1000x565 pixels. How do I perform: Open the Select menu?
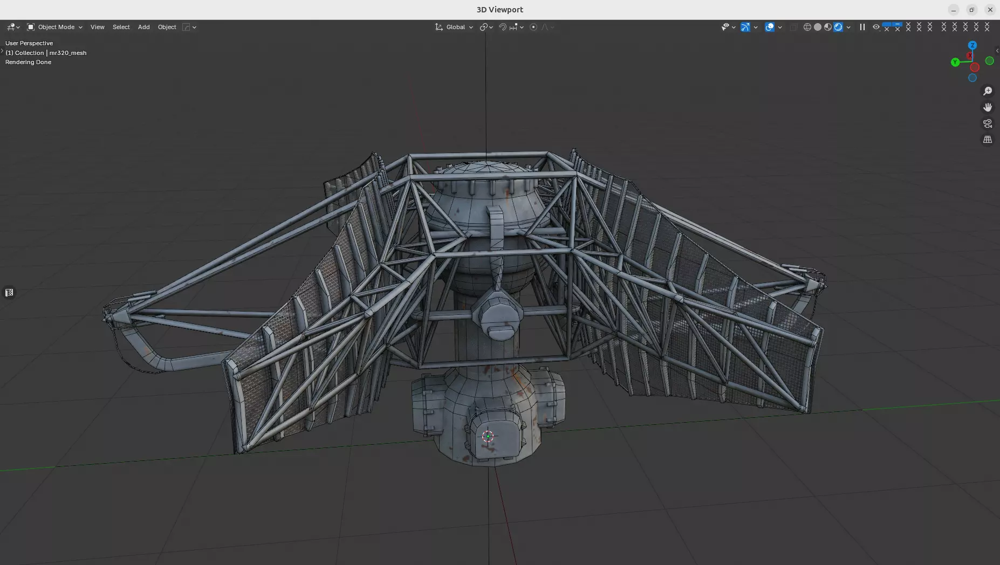pos(121,27)
